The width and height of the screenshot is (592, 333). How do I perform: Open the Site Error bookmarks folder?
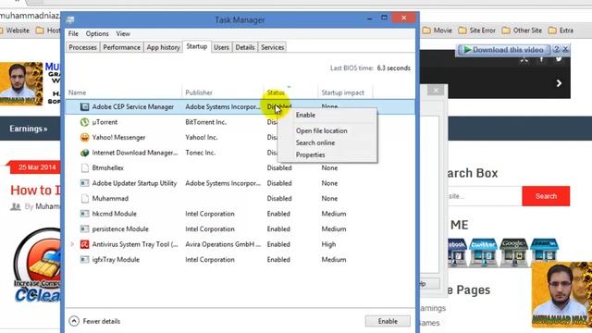click(x=477, y=31)
